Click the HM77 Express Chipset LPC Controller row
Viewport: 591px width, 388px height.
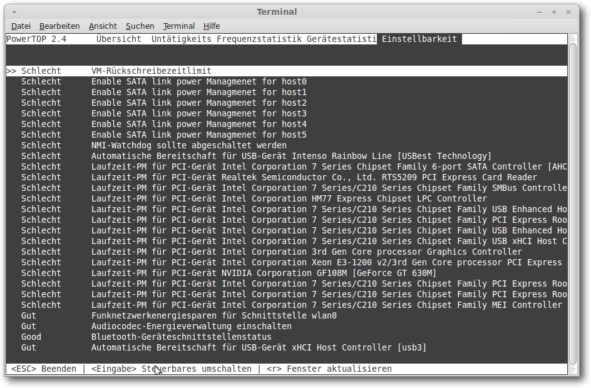pos(287,198)
